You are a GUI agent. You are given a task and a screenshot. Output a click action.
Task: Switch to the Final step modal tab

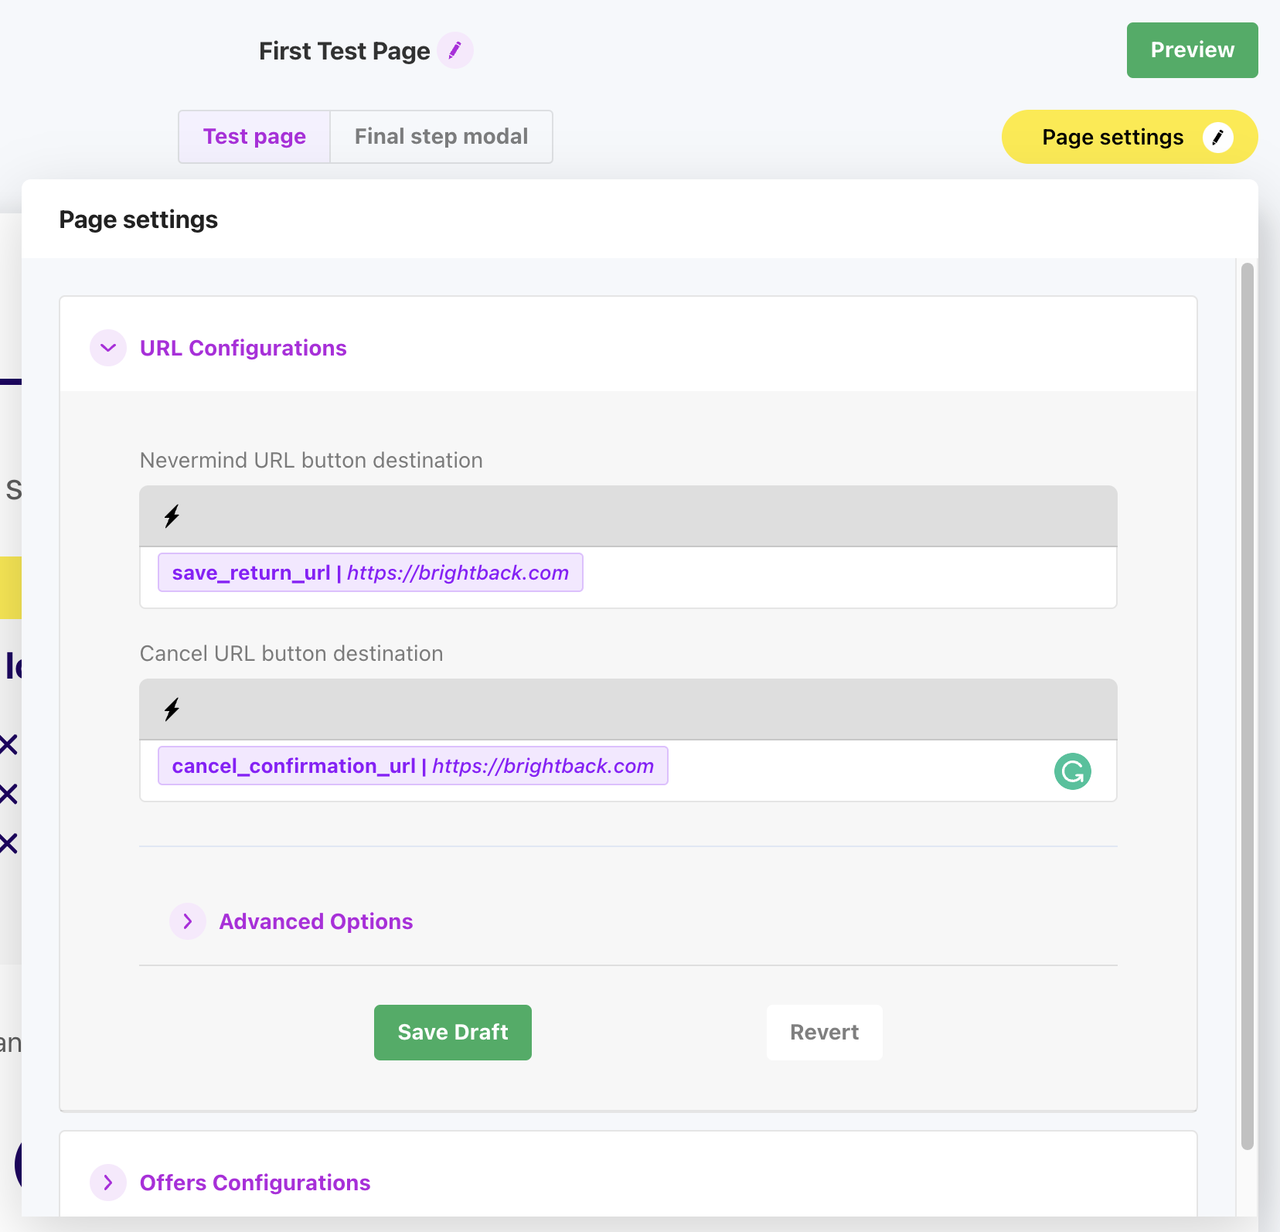coord(441,137)
